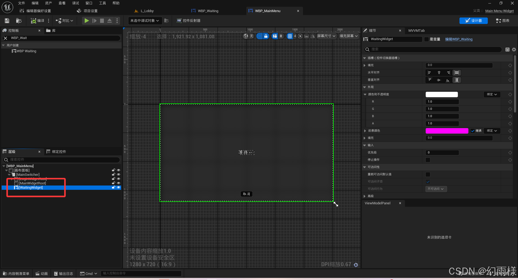The height and width of the screenshot is (280, 518).
Task: Find debug object in level icon
Action: click(166, 21)
